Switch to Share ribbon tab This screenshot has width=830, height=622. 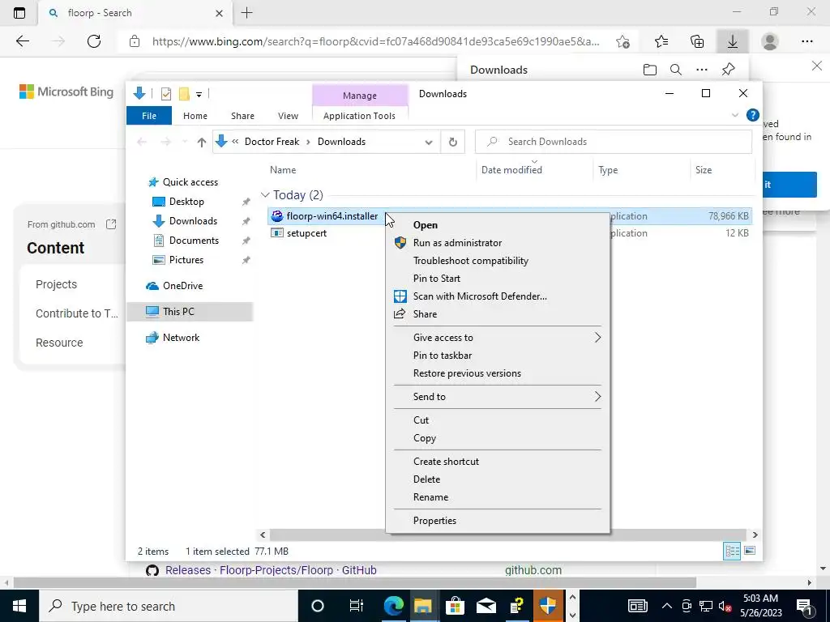(242, 115)
